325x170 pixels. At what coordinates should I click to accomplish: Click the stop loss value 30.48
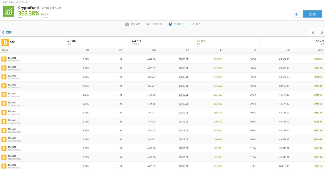point(253,68)
